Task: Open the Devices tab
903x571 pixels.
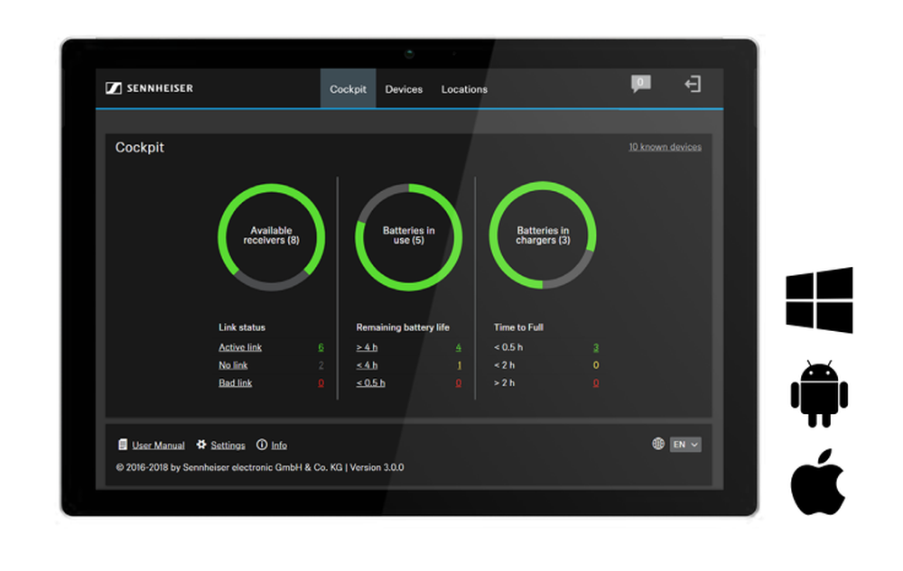Action: point(404,89)
